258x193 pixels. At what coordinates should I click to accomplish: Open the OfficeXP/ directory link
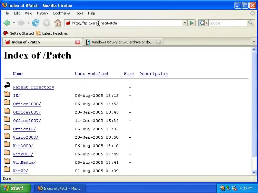click(25, 129)
